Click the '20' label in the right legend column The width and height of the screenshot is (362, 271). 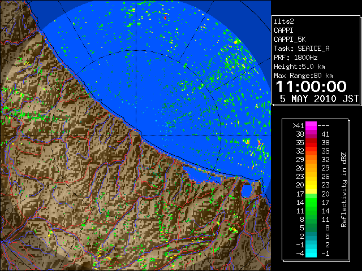325,194
